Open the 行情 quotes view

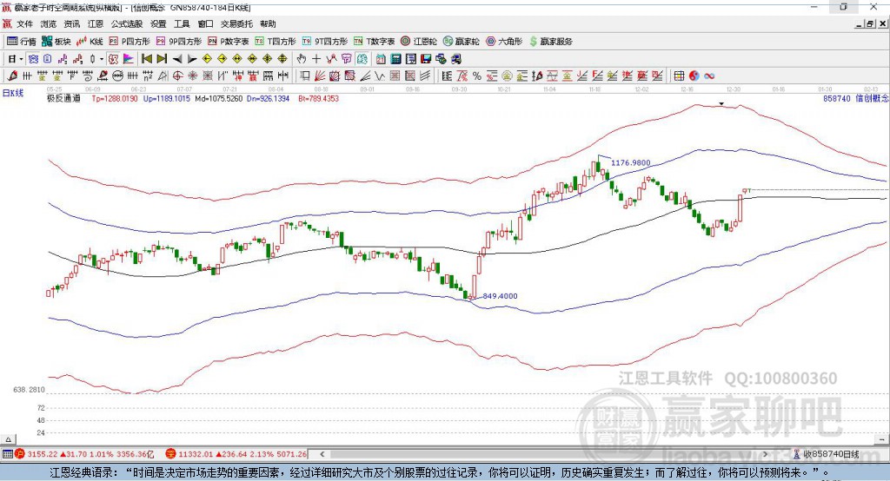[21, 42]
